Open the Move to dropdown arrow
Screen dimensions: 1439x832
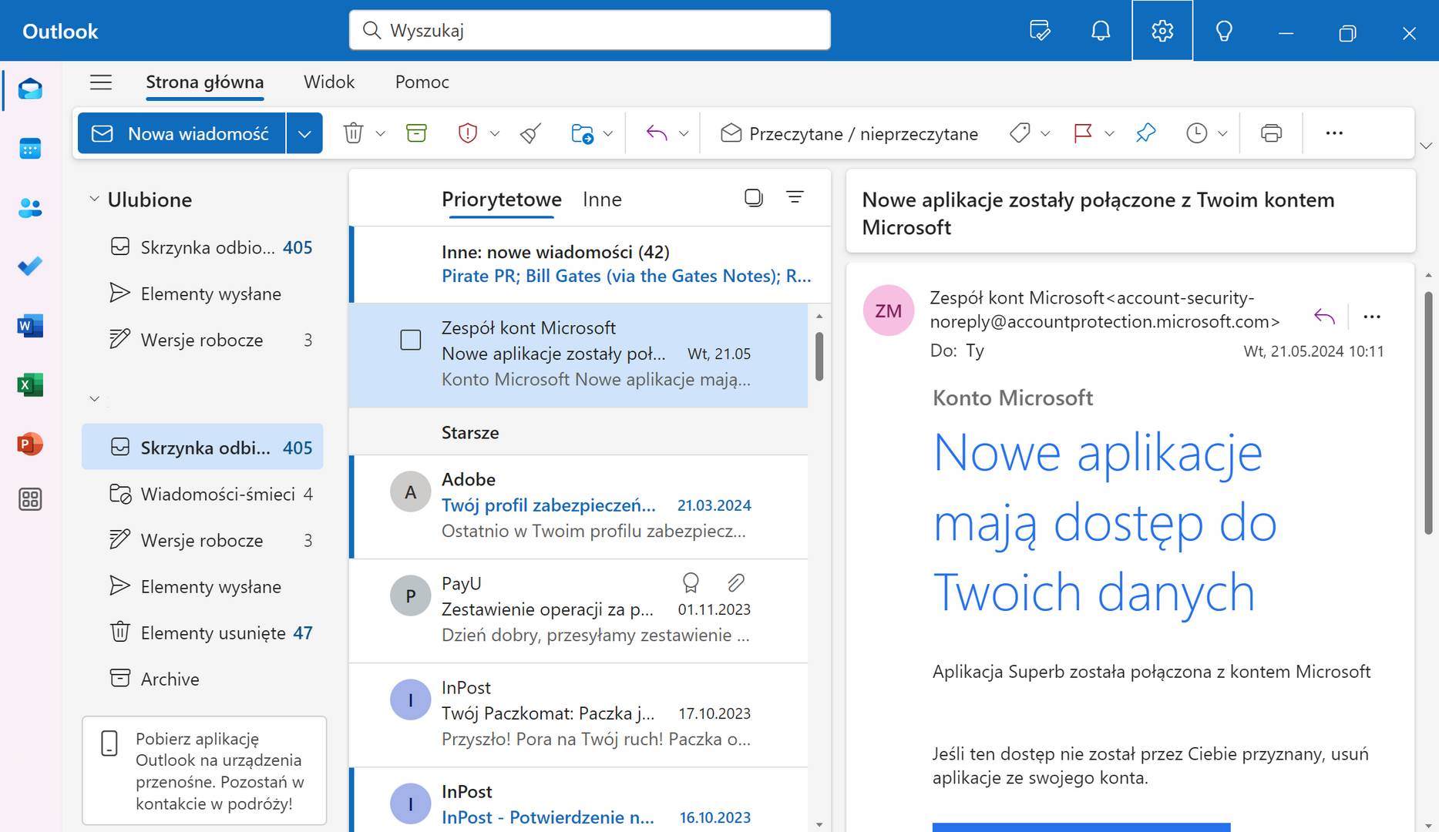point(608,134)
